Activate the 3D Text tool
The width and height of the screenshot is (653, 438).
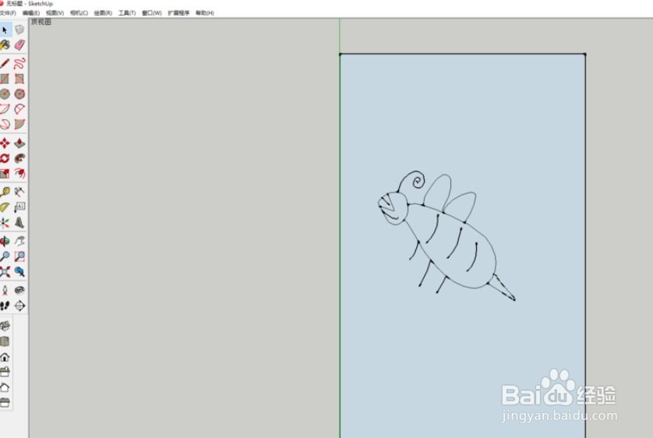[x=19, y=223]
